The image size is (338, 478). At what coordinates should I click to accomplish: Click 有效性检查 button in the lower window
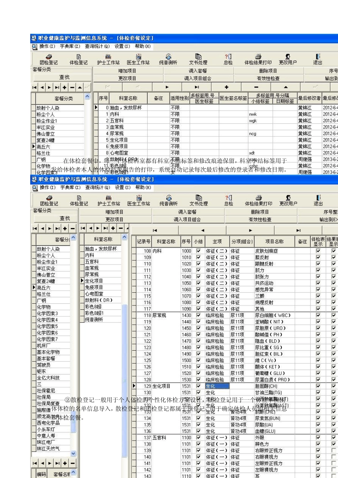260,220
